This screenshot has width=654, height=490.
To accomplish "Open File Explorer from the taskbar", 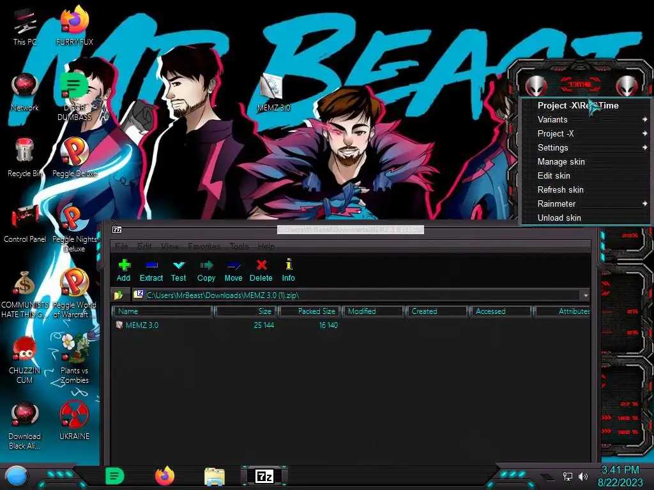I will (x=215, y=476).
